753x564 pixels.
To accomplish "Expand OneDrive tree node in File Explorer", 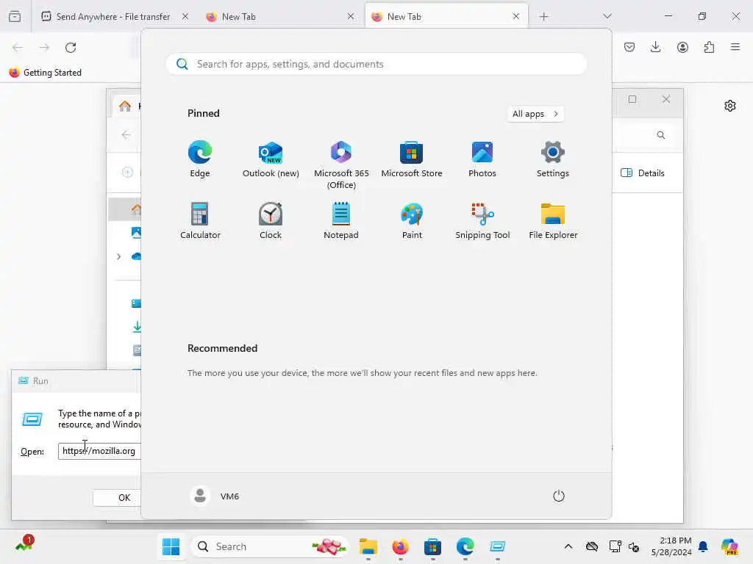I will click(118, 256).
